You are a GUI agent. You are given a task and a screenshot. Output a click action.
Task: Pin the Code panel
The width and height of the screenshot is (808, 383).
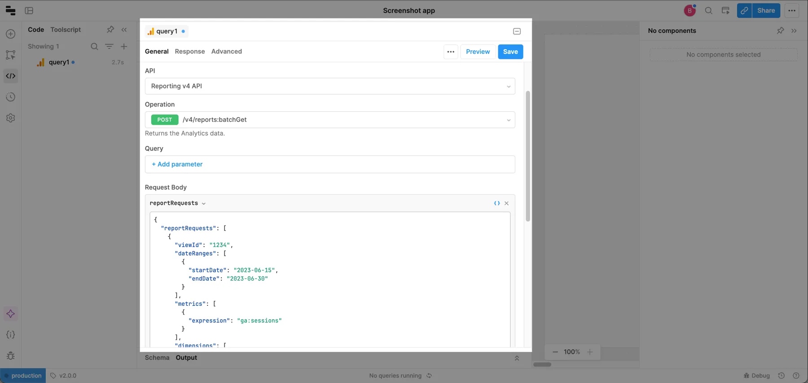tap(110, 30)
